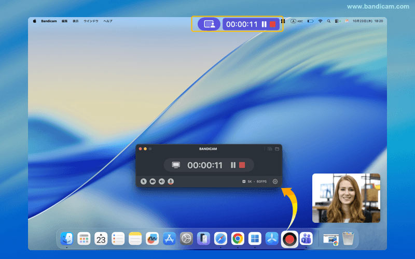Open Safari from the Dock

220,239
